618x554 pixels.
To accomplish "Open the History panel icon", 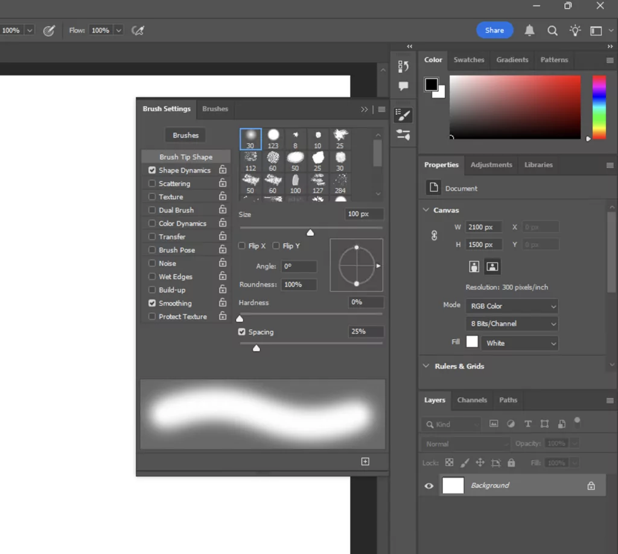I will 403,66.
